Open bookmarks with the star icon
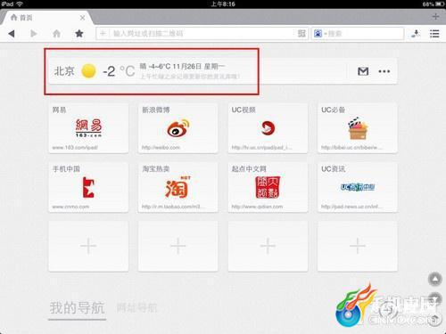 (x=79, y=33)
